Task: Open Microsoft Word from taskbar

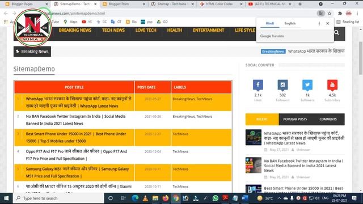Action: (x=245, y=198)
